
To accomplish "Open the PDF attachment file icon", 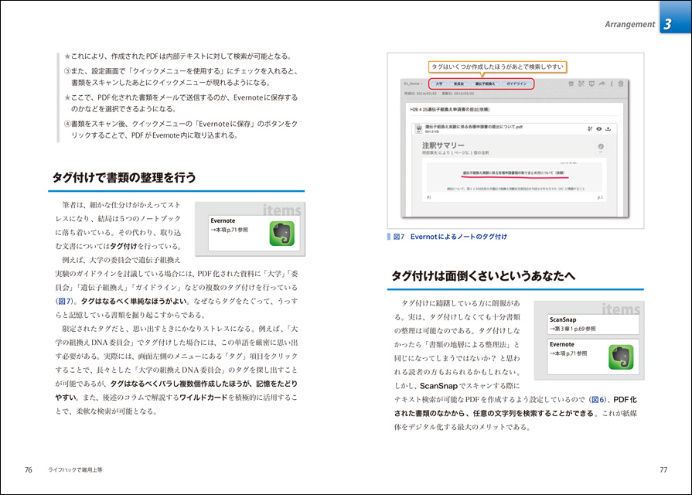I will click(420, 128).
